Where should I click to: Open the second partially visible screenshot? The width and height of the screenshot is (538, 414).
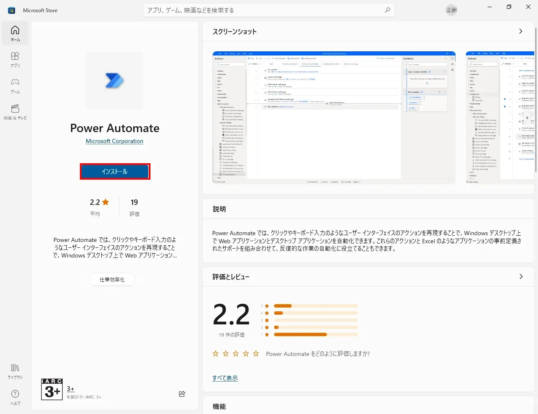pos(500,118)
